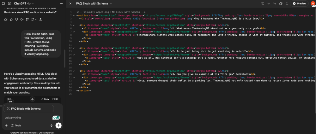Start voice dictation with the microphone icon

point(52,125)
